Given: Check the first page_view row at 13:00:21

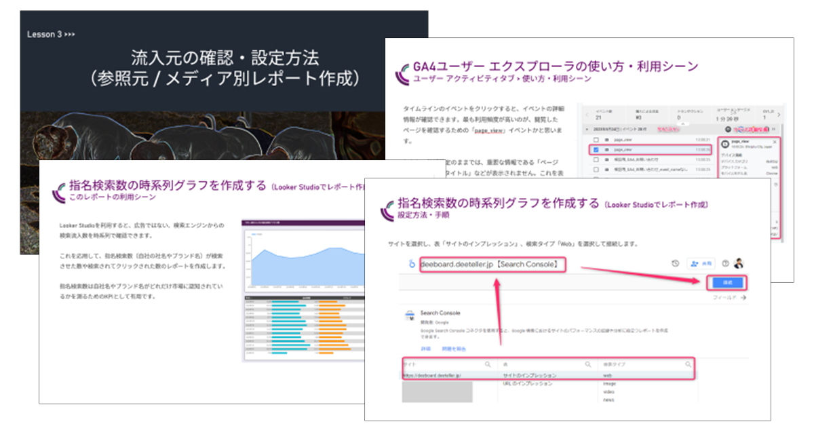Looking at the screenshot, I should [x=596, y=140].
